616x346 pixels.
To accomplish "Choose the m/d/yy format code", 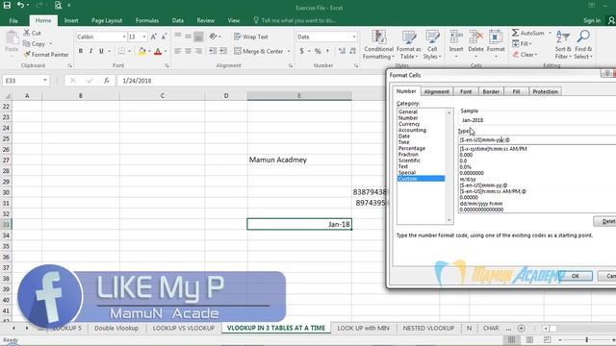I will point(468,180).
